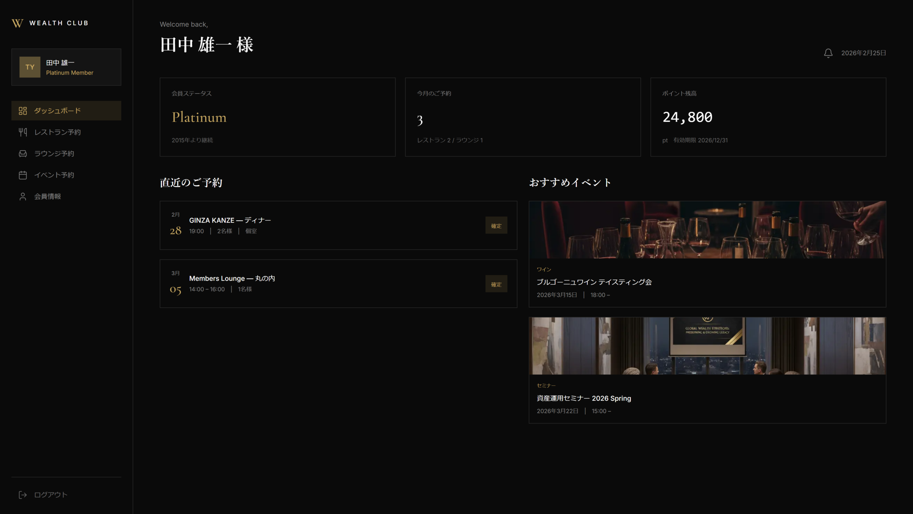The height and width of the screenshot is (514, 913).
Task: Click the member info person icon
Action: coord(23,196)
